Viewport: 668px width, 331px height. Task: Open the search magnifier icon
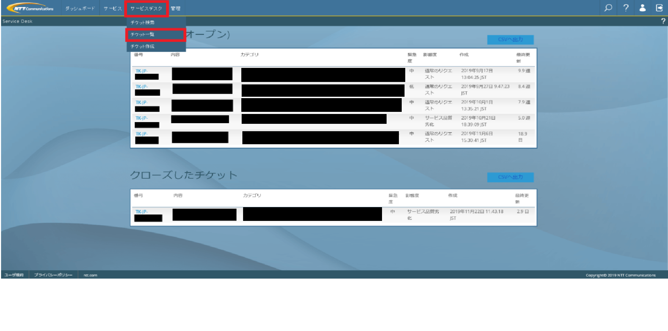point(608,8)
